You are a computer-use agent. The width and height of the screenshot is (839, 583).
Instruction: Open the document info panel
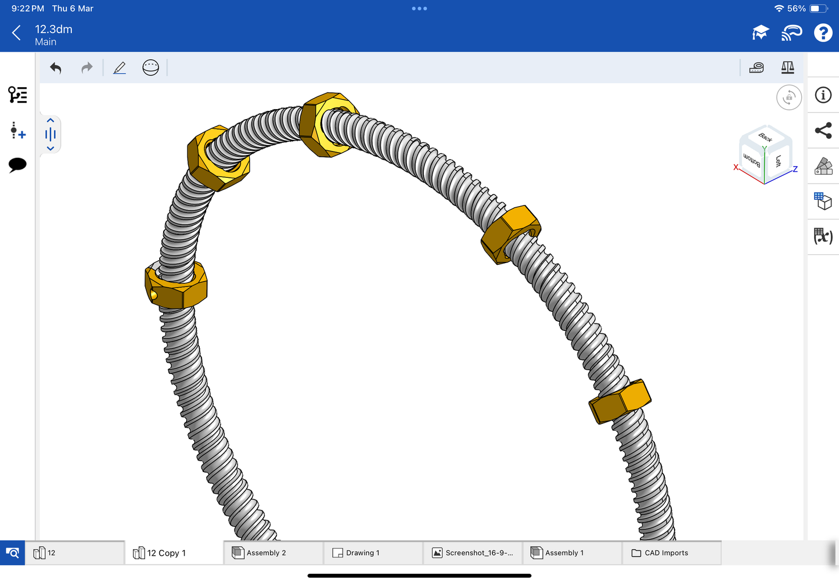click(x=823, y=95)
